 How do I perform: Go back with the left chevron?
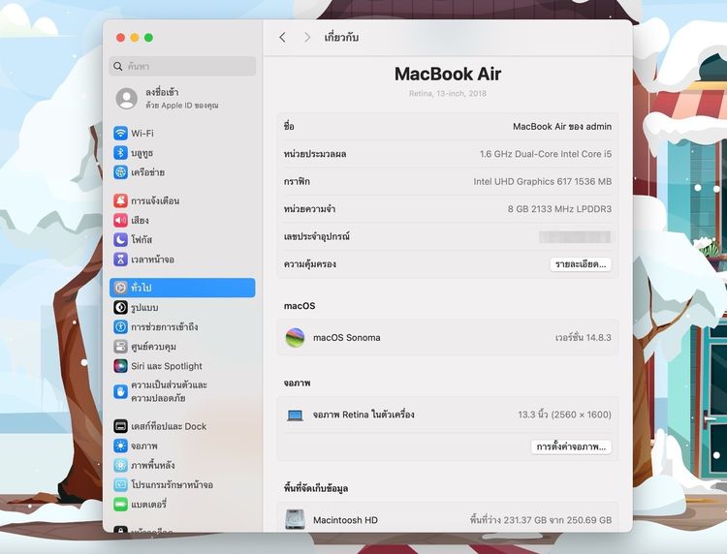pyautogui.click(x=282, y=38)
